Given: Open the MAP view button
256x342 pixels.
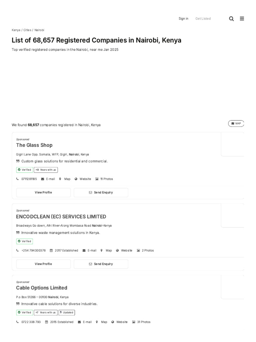Looking at the screenshot, I should pyautogui.click(x=236, y=124).
